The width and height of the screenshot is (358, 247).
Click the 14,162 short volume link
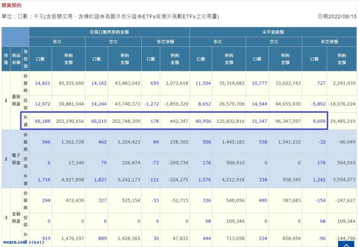[99, 83]
